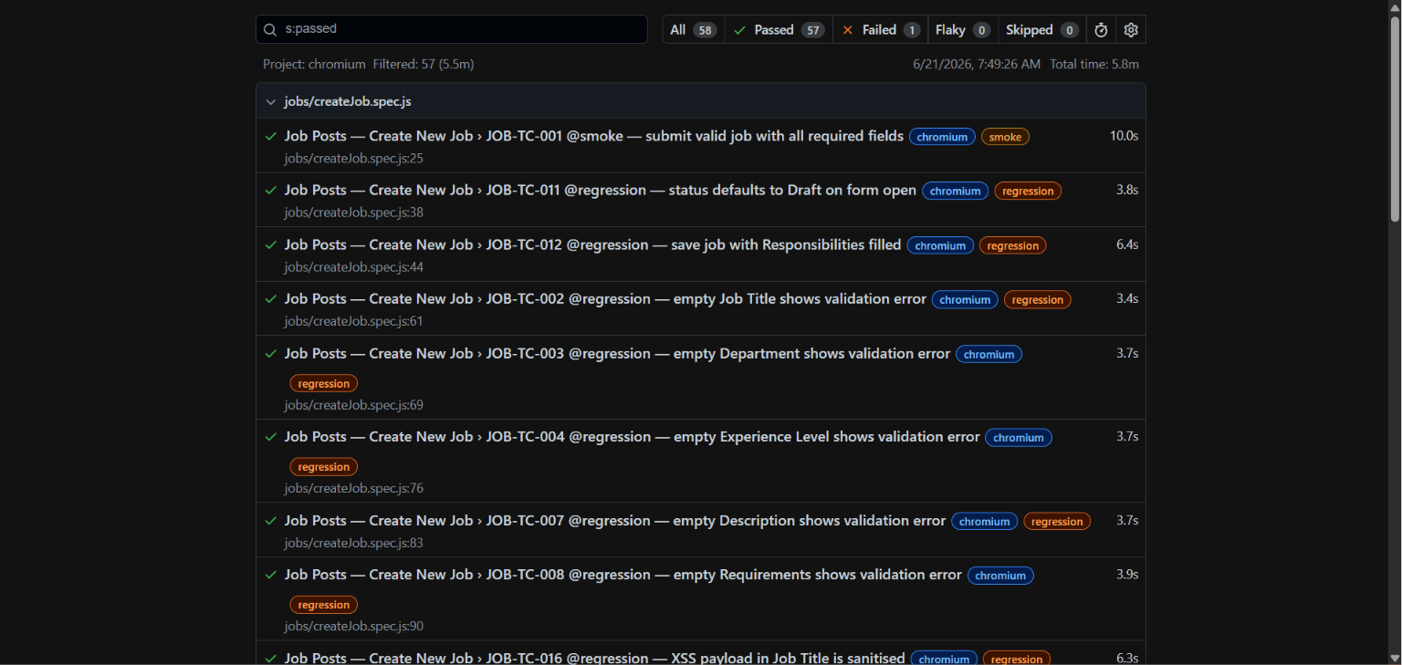
Task: Open test JOB-TC-007 empty Description
Action: point(615,520)
